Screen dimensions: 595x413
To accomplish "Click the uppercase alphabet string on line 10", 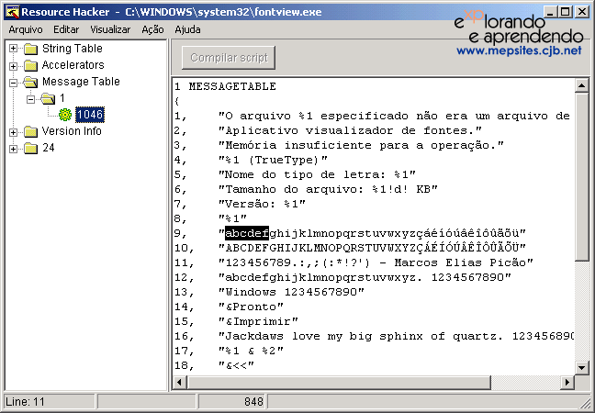I will click(372, 248).
